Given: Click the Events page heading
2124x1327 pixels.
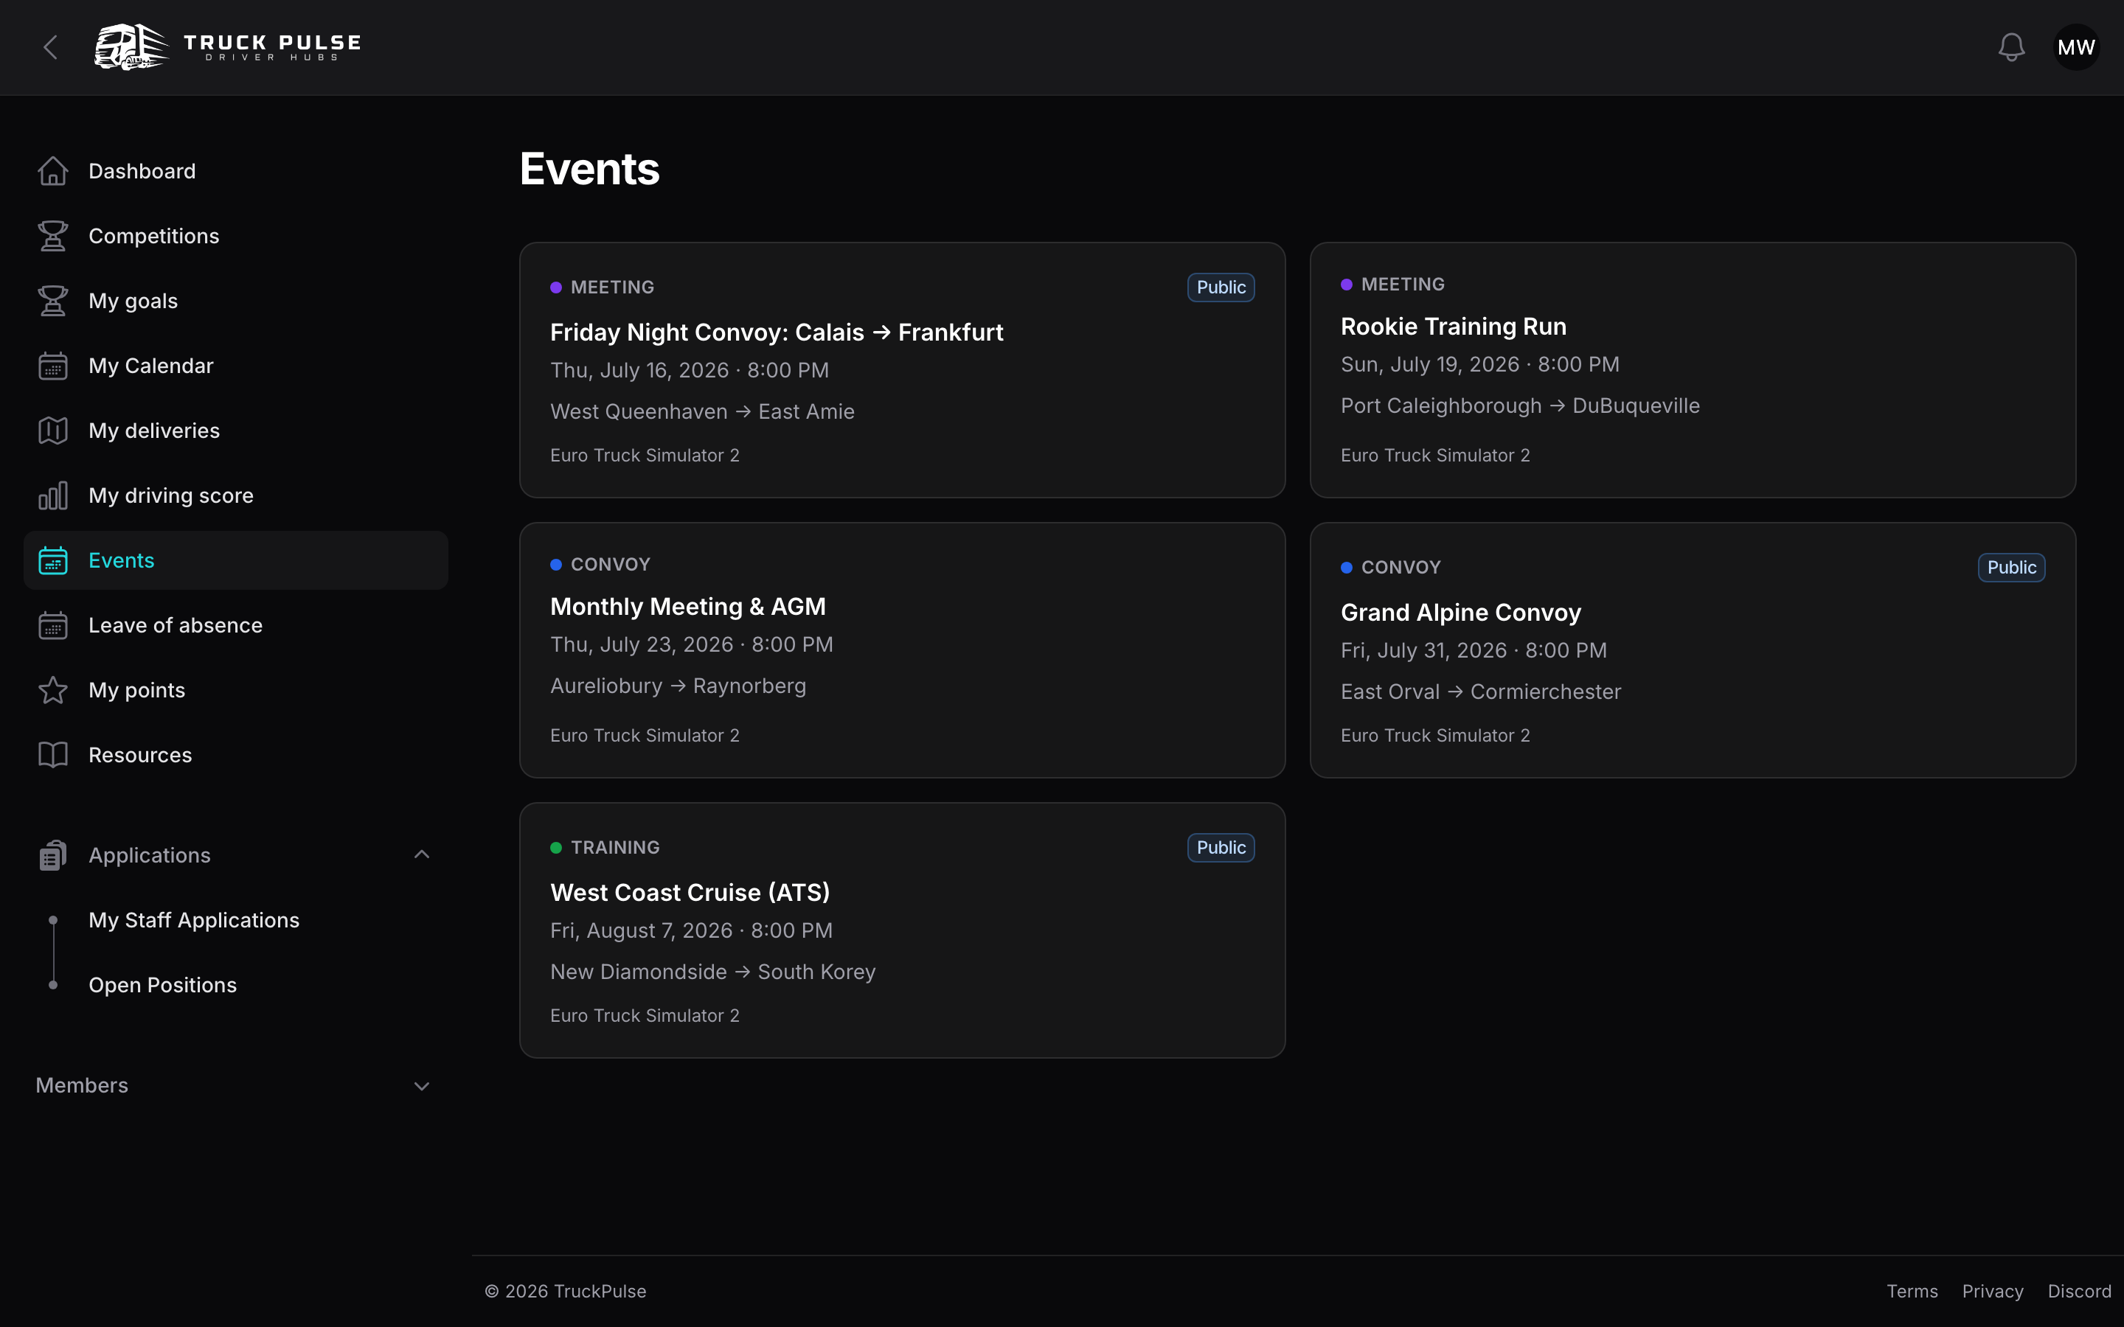Looking at the screenshot, I should click(589, 170).
